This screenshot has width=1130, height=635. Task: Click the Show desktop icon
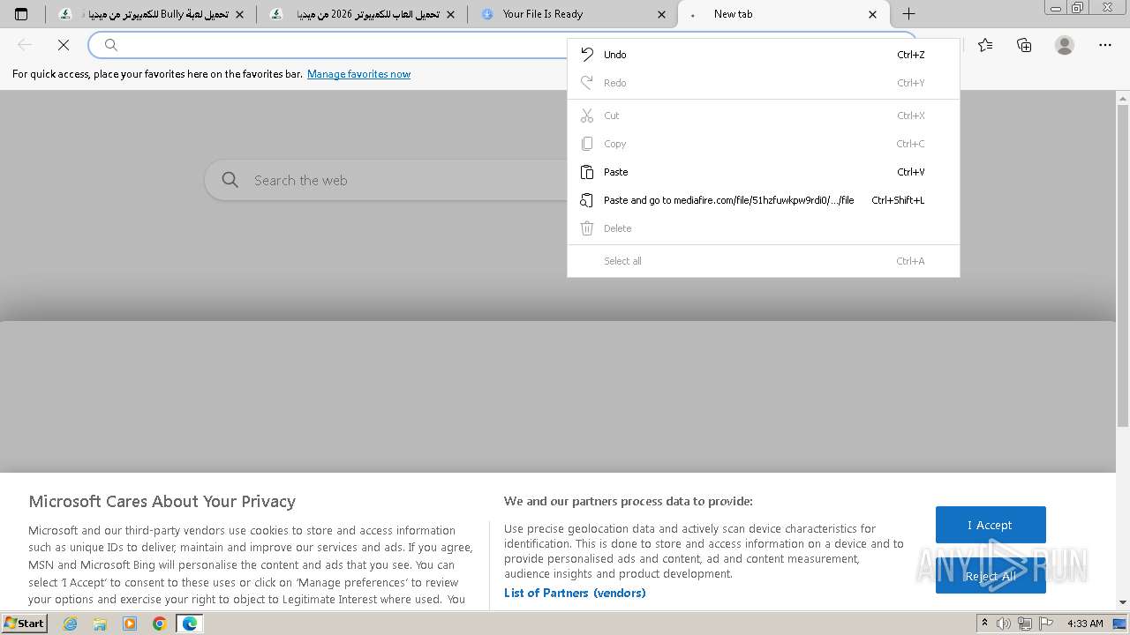click(x=1120, y=624)
